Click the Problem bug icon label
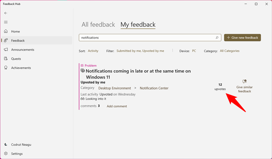This screenshot has height=159, width=272. (x=89, y=66)
